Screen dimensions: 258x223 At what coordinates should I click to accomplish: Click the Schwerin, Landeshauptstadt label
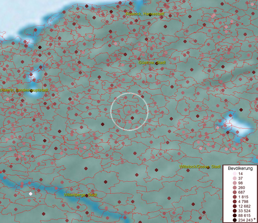[x=24, y=90]
